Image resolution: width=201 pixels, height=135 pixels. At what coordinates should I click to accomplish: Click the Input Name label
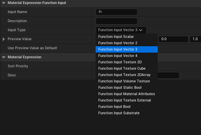click(x=17, y=12)
